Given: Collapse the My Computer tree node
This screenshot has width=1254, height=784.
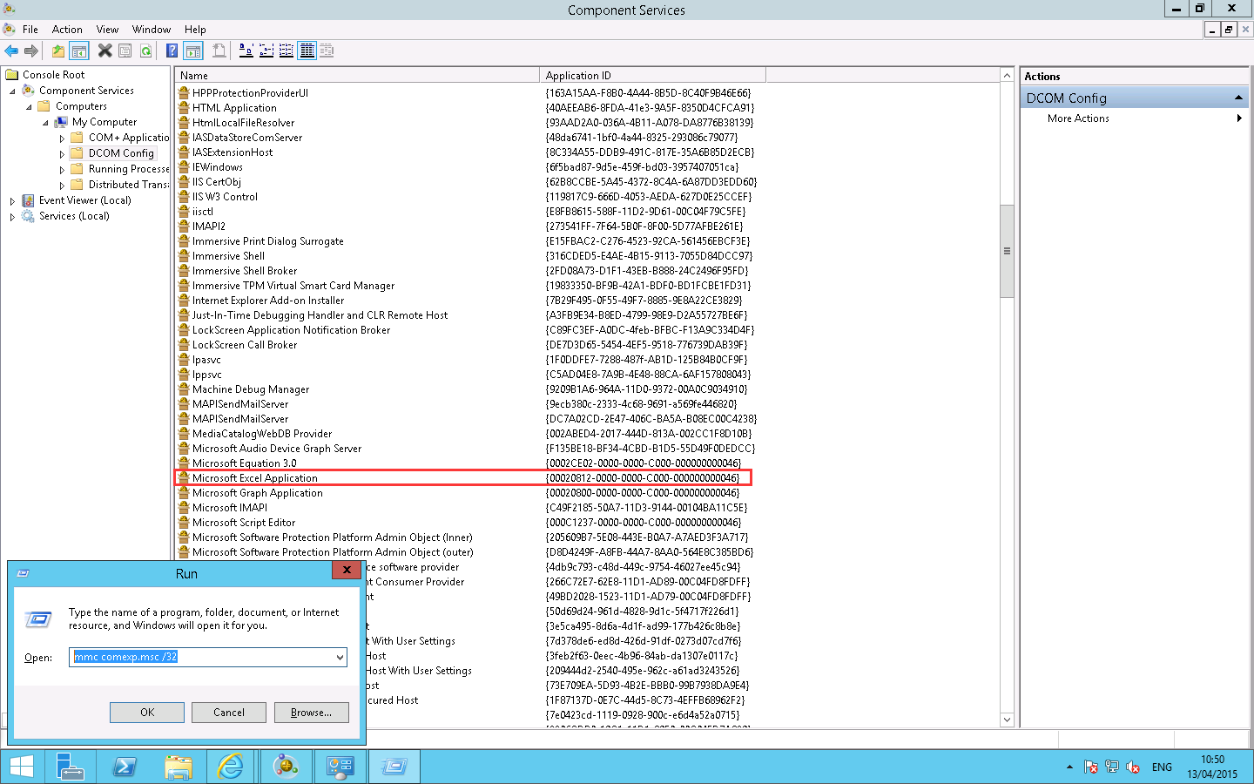Looking at the screenshot, I should point(45,122).
